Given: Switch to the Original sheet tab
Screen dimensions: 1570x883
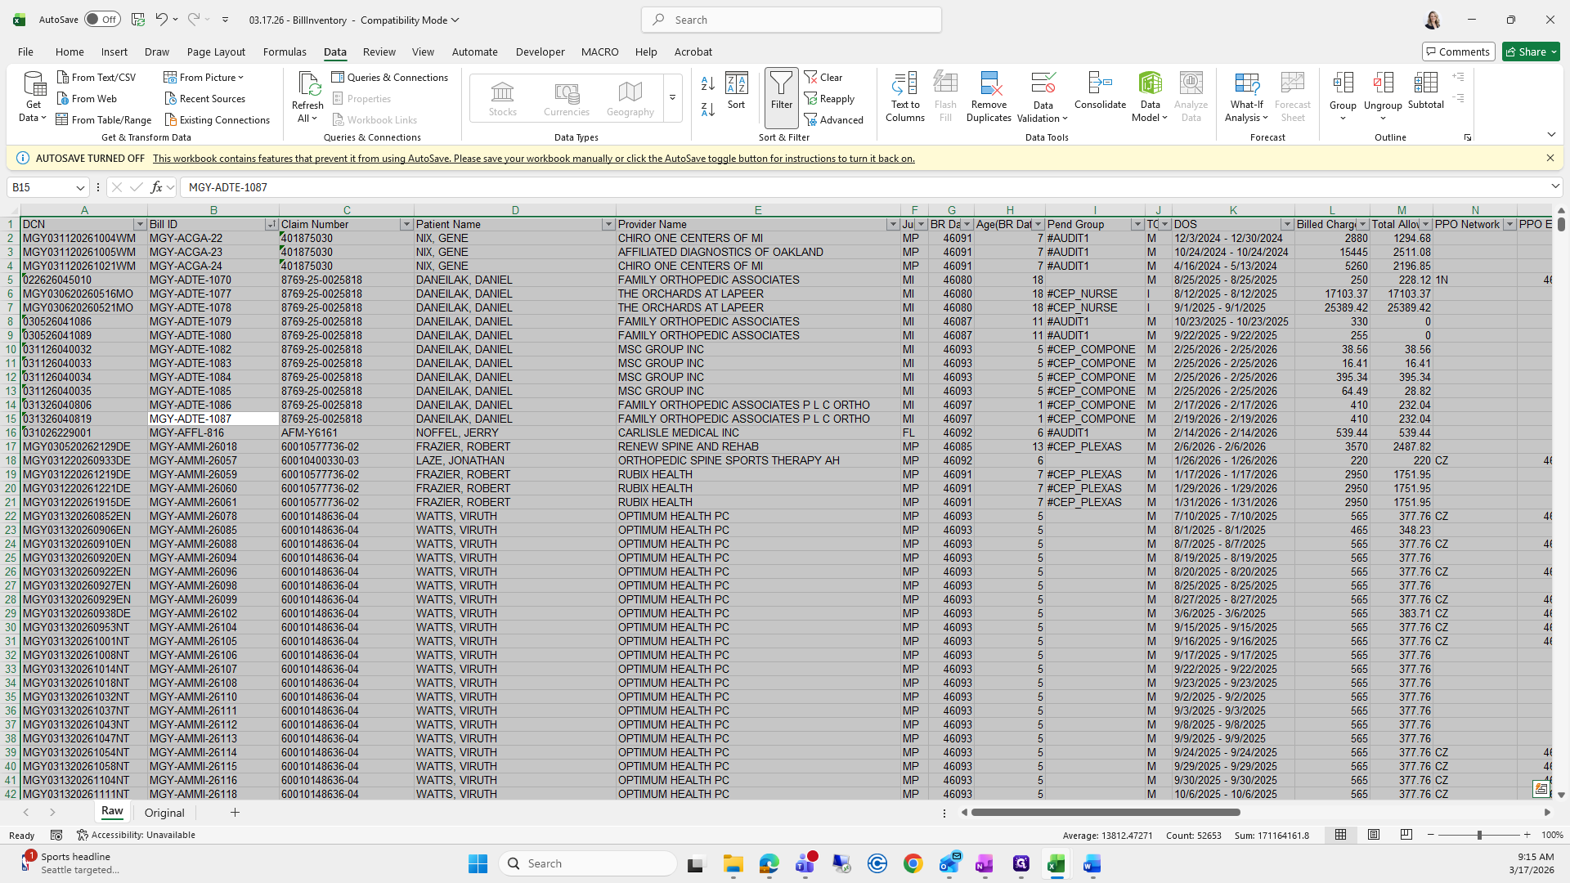Looking at the screenshot, I should pos(164,813).
